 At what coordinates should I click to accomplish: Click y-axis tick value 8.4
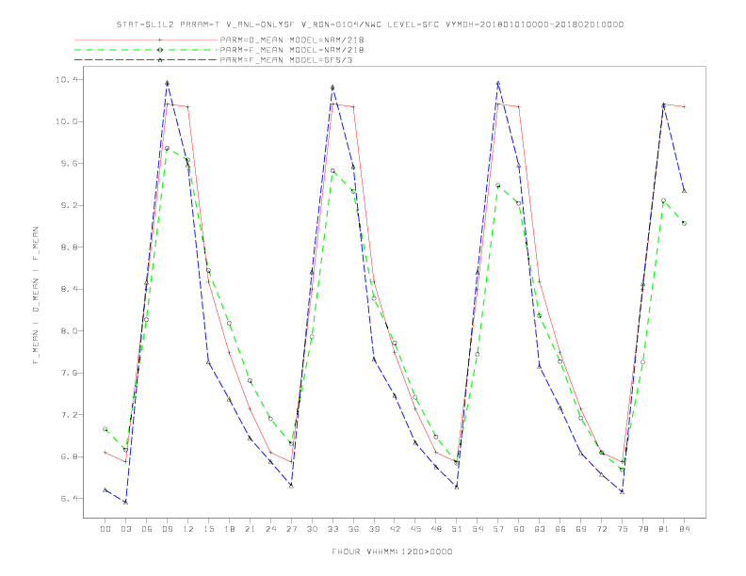tap(69, 289)
